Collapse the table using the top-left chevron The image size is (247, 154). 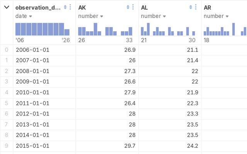(x=7, y=7)
